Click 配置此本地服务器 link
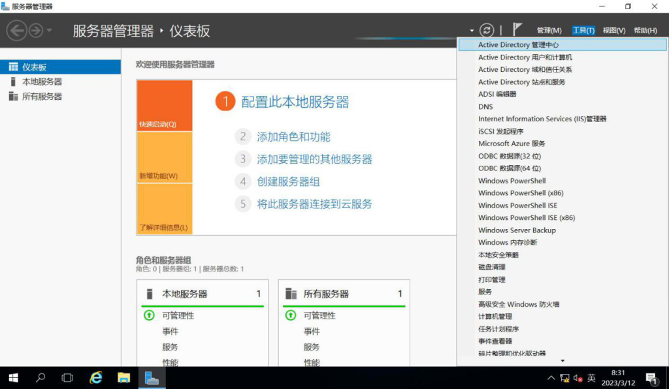 pyautogui.click(x=295, y=102)
